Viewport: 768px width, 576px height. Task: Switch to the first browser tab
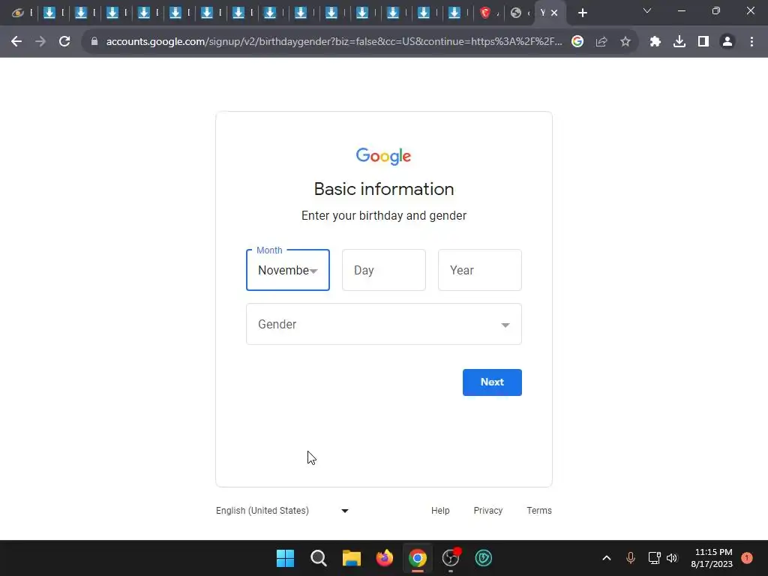click(18, 13)
